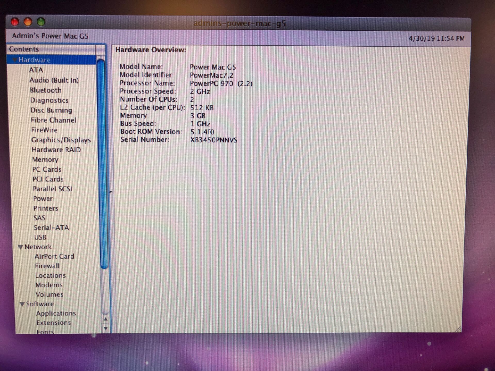
Task: Click the sidebar scrollbar thumb
Action: coord(102,164)
